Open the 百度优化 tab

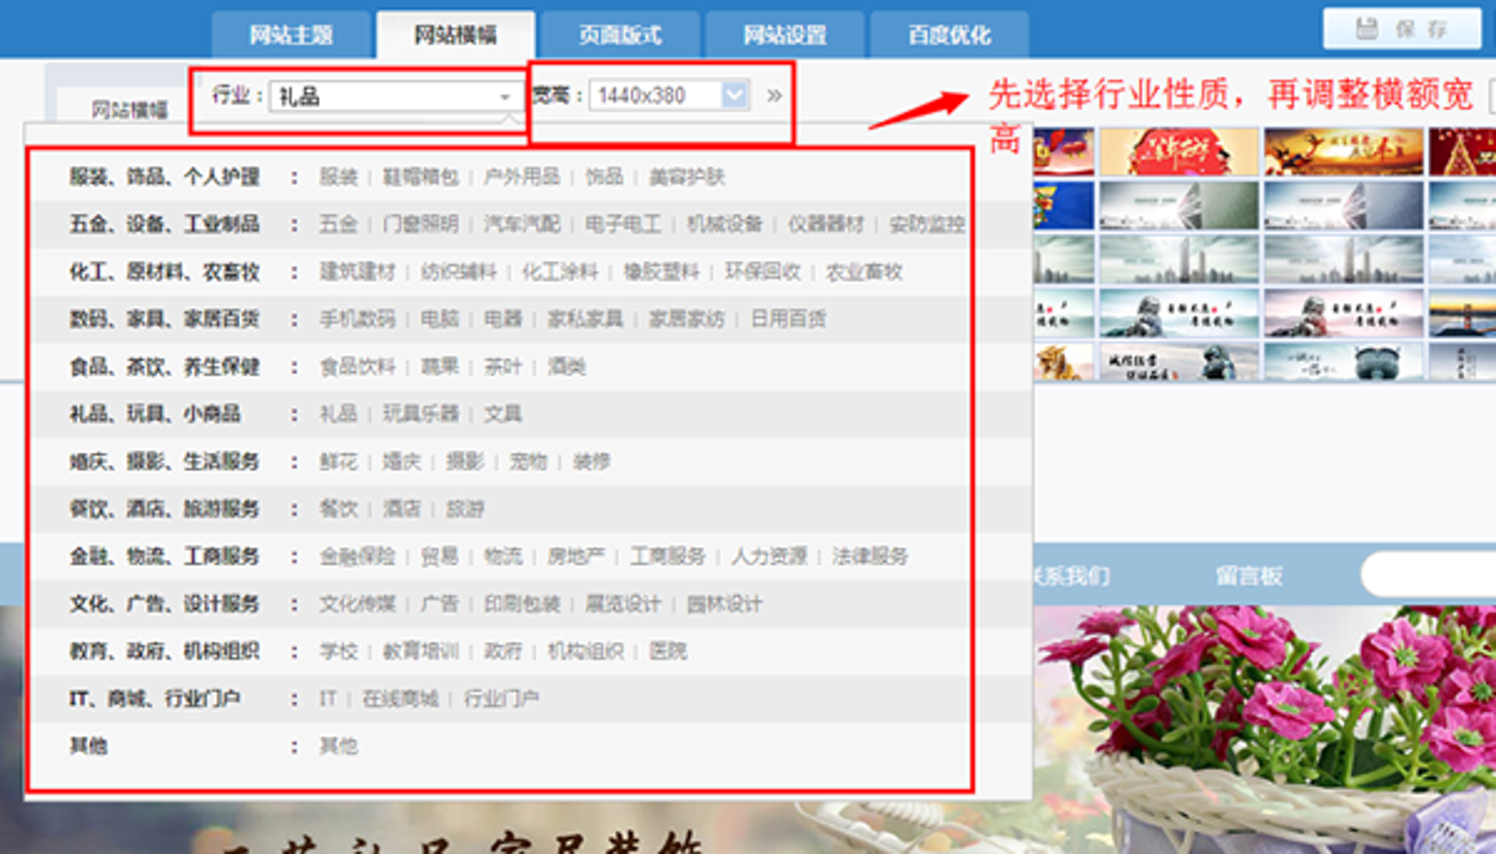pyautogui.click(x=949, y=35)
